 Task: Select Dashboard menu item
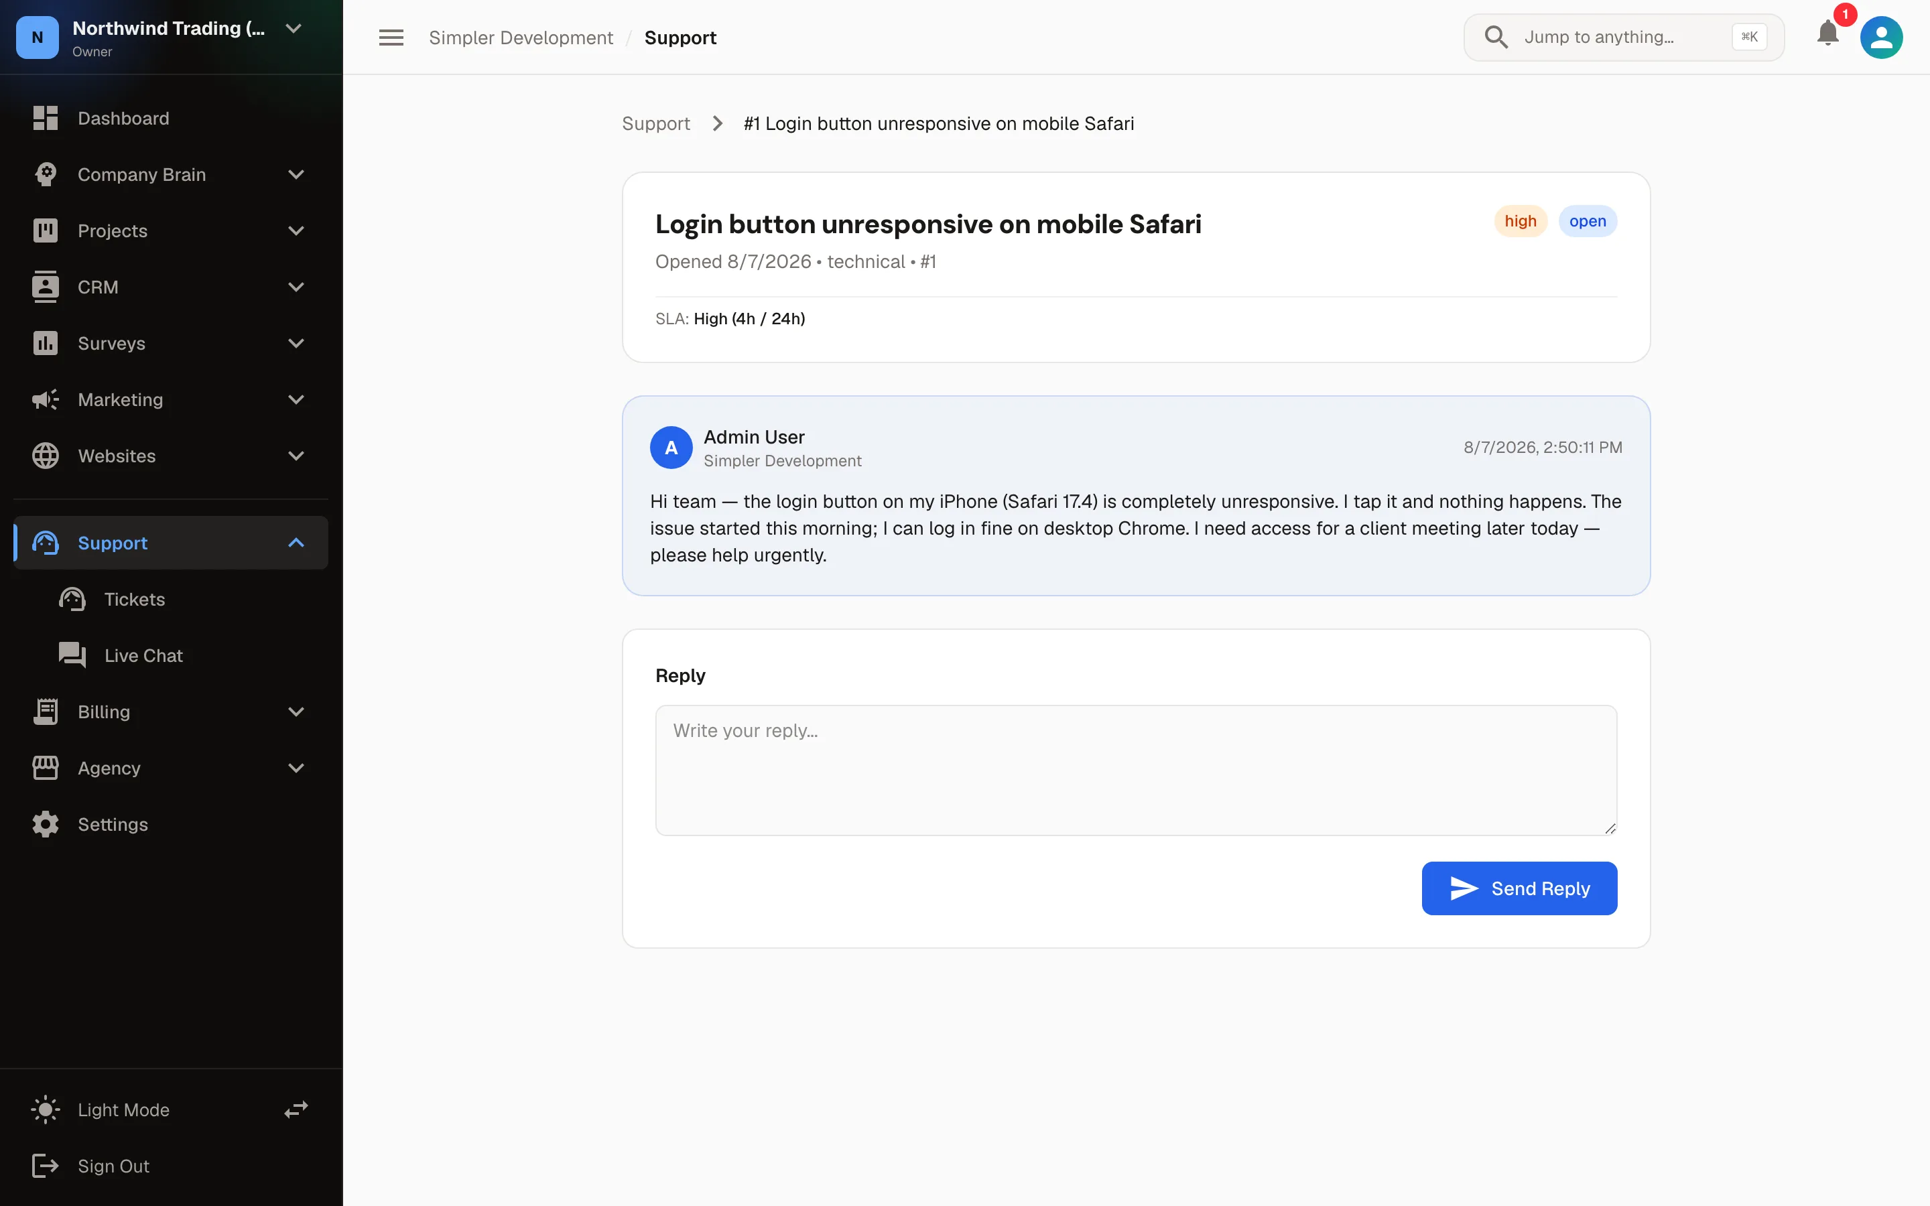pos(171,118)
